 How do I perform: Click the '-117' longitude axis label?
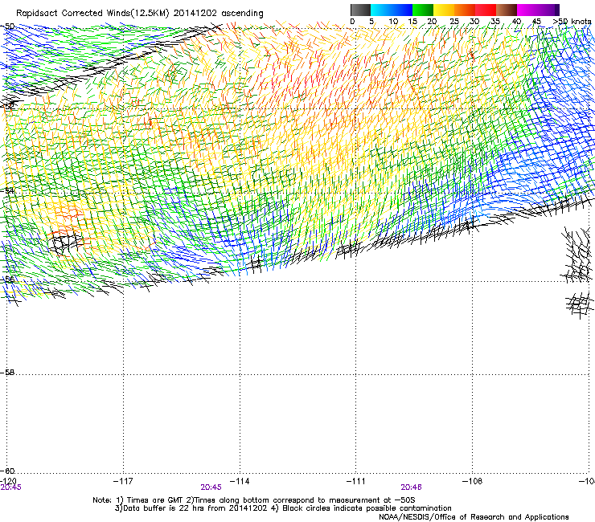[x=123, y=481]
